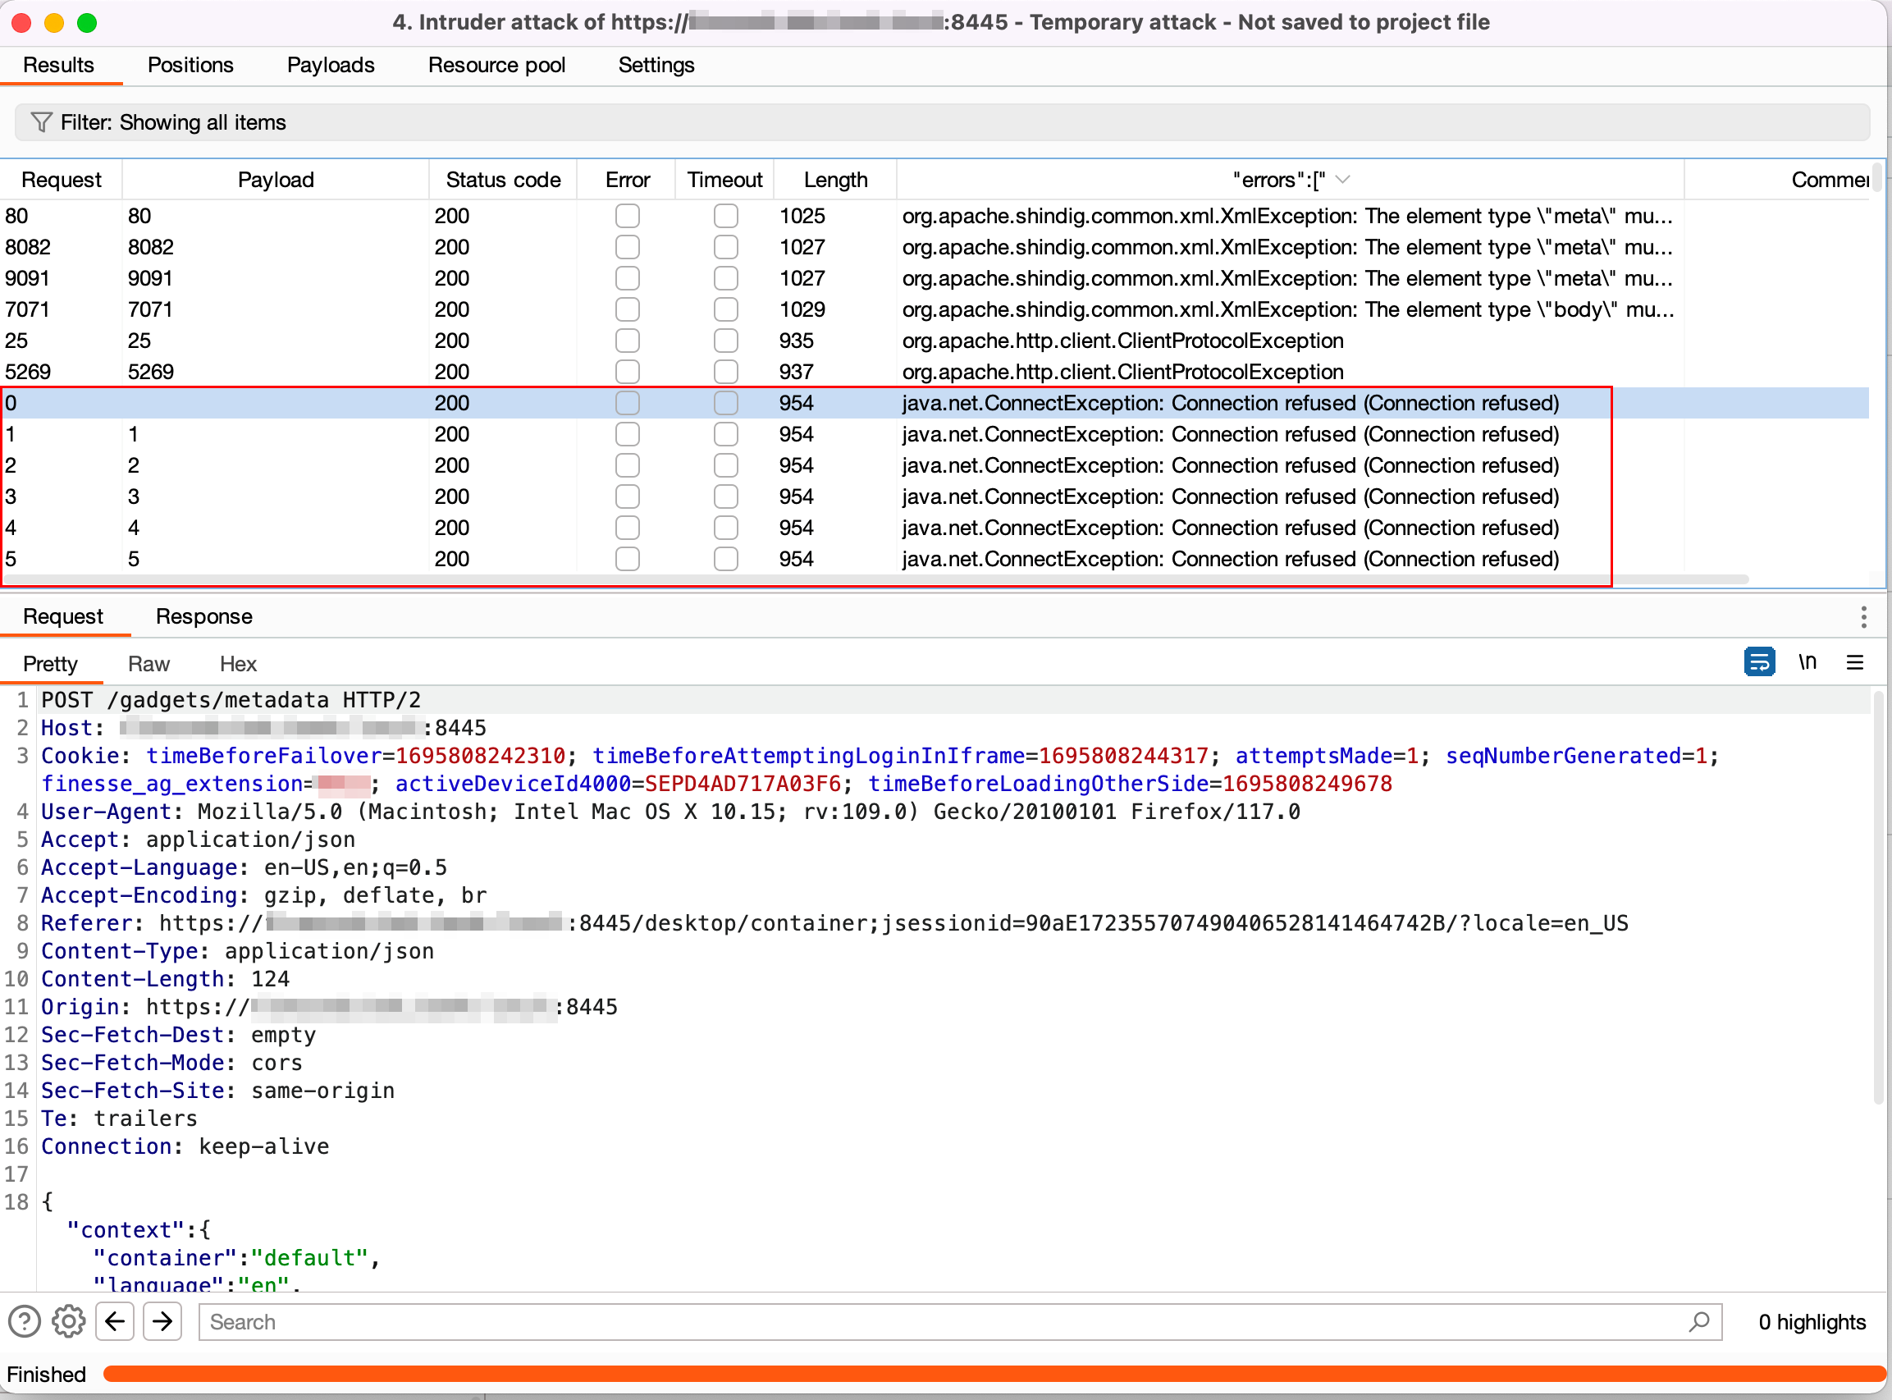Click the Filter: Showing all items bar
The image size is (1892, 1400).
pos(942,122)
